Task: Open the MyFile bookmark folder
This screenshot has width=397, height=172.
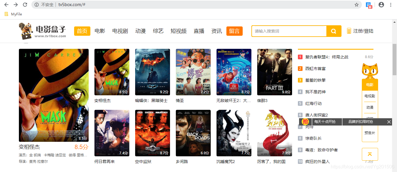Action: pyautogui.click(x=13, y=14)
